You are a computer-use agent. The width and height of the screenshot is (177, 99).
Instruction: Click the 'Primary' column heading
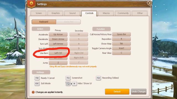pos(58,30)
